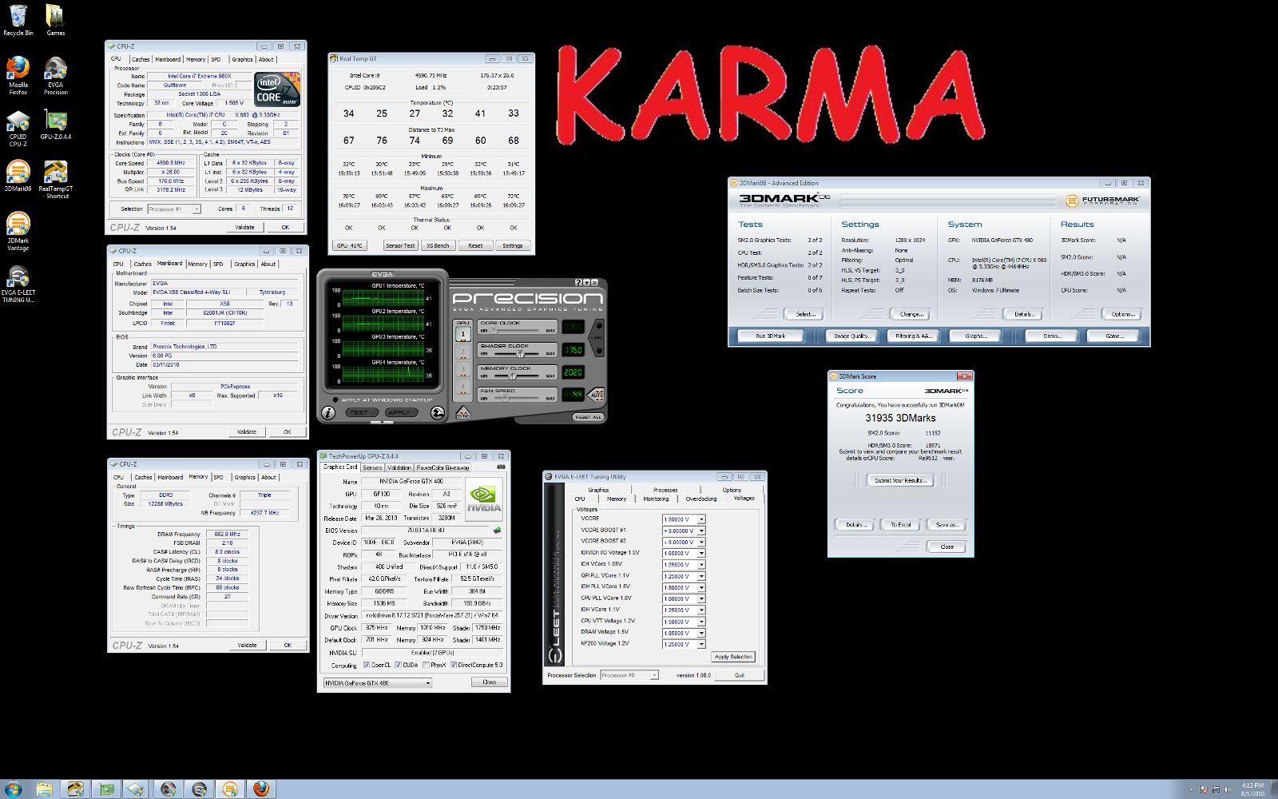Click the Firefox icon on the taskbar
The image size is (1278, 799).
[x=261, y=789]
